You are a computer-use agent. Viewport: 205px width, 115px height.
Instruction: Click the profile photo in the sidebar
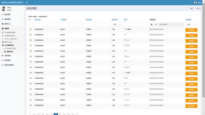(x=4, y=9)
